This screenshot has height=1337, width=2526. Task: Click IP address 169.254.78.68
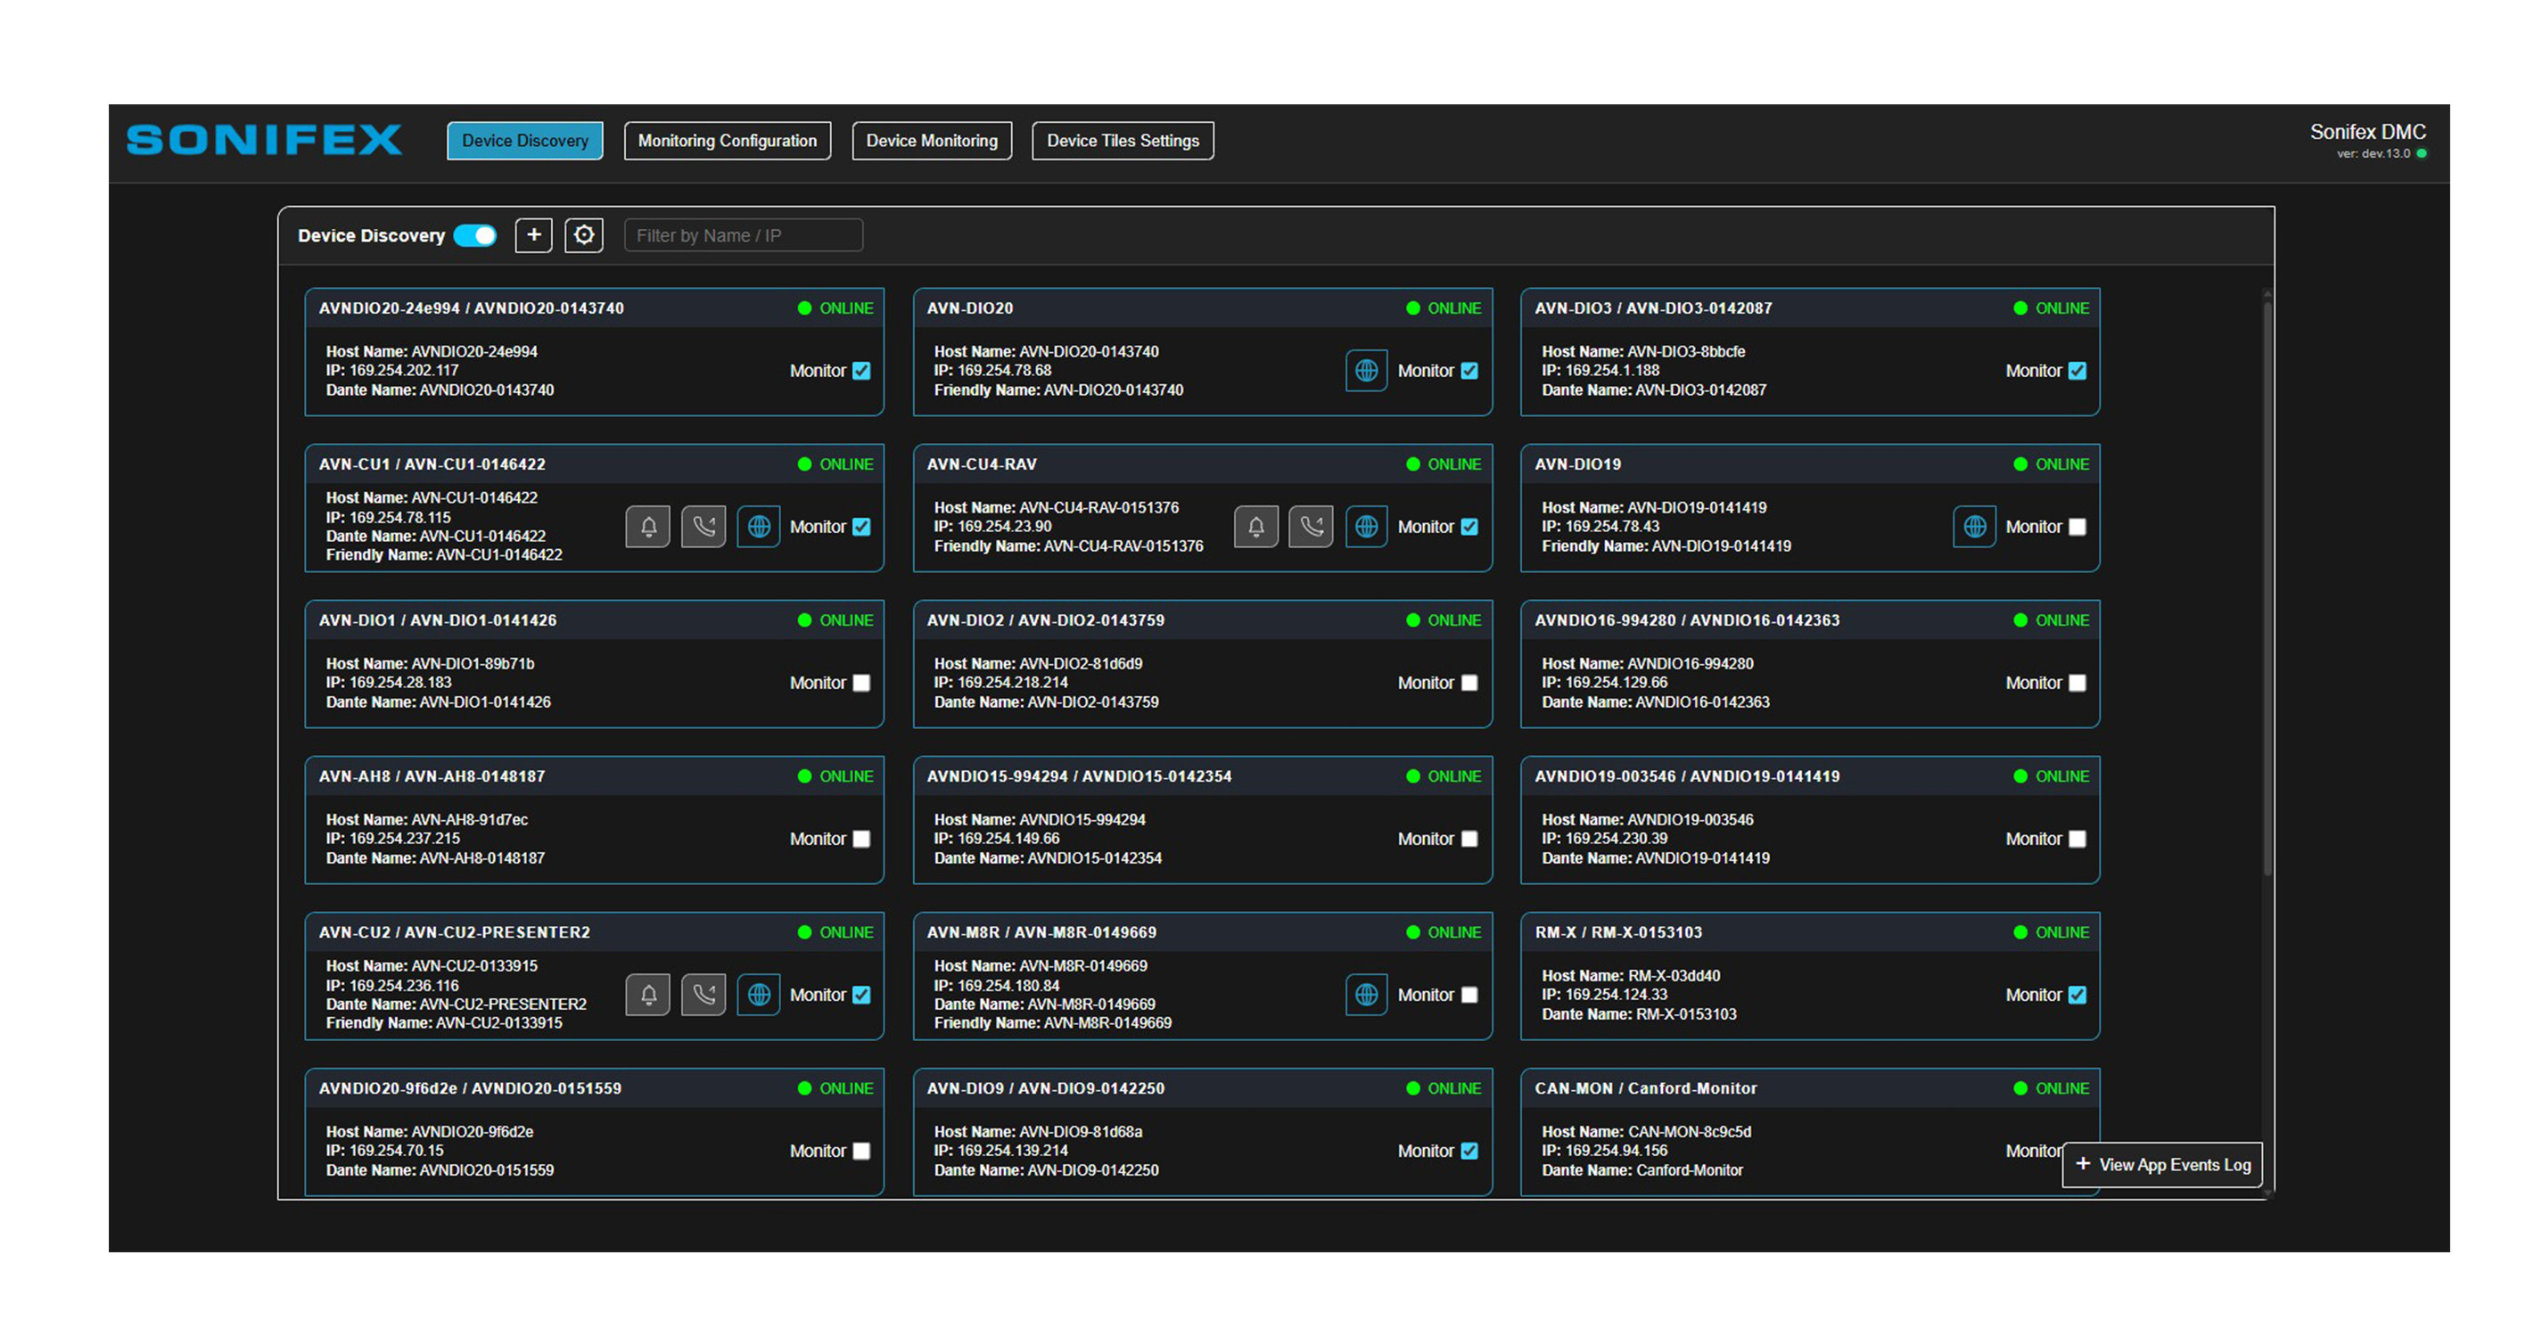click(x=1004, y=371)
